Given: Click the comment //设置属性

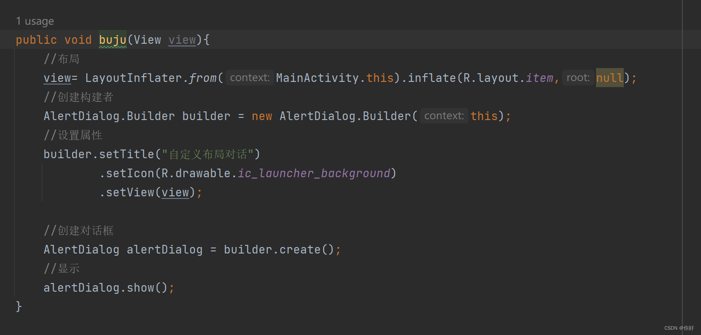Looking at the screenshot, I should point(72,135).
